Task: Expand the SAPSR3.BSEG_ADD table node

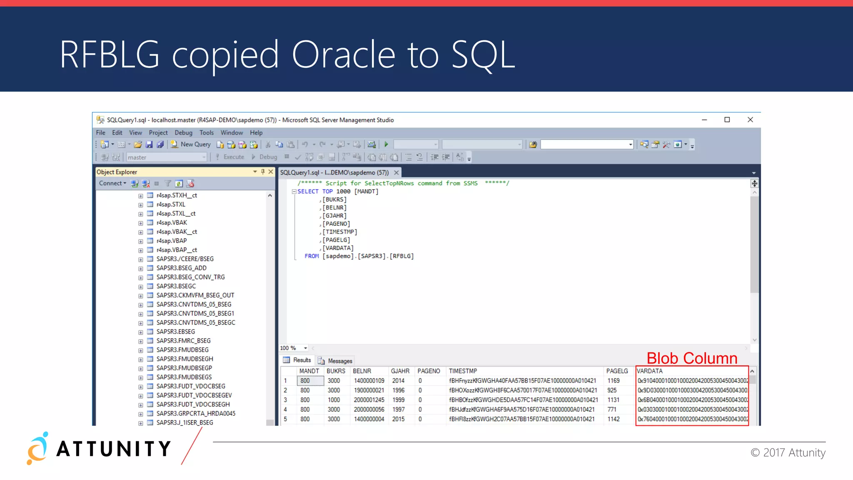Action: [141, 268]
